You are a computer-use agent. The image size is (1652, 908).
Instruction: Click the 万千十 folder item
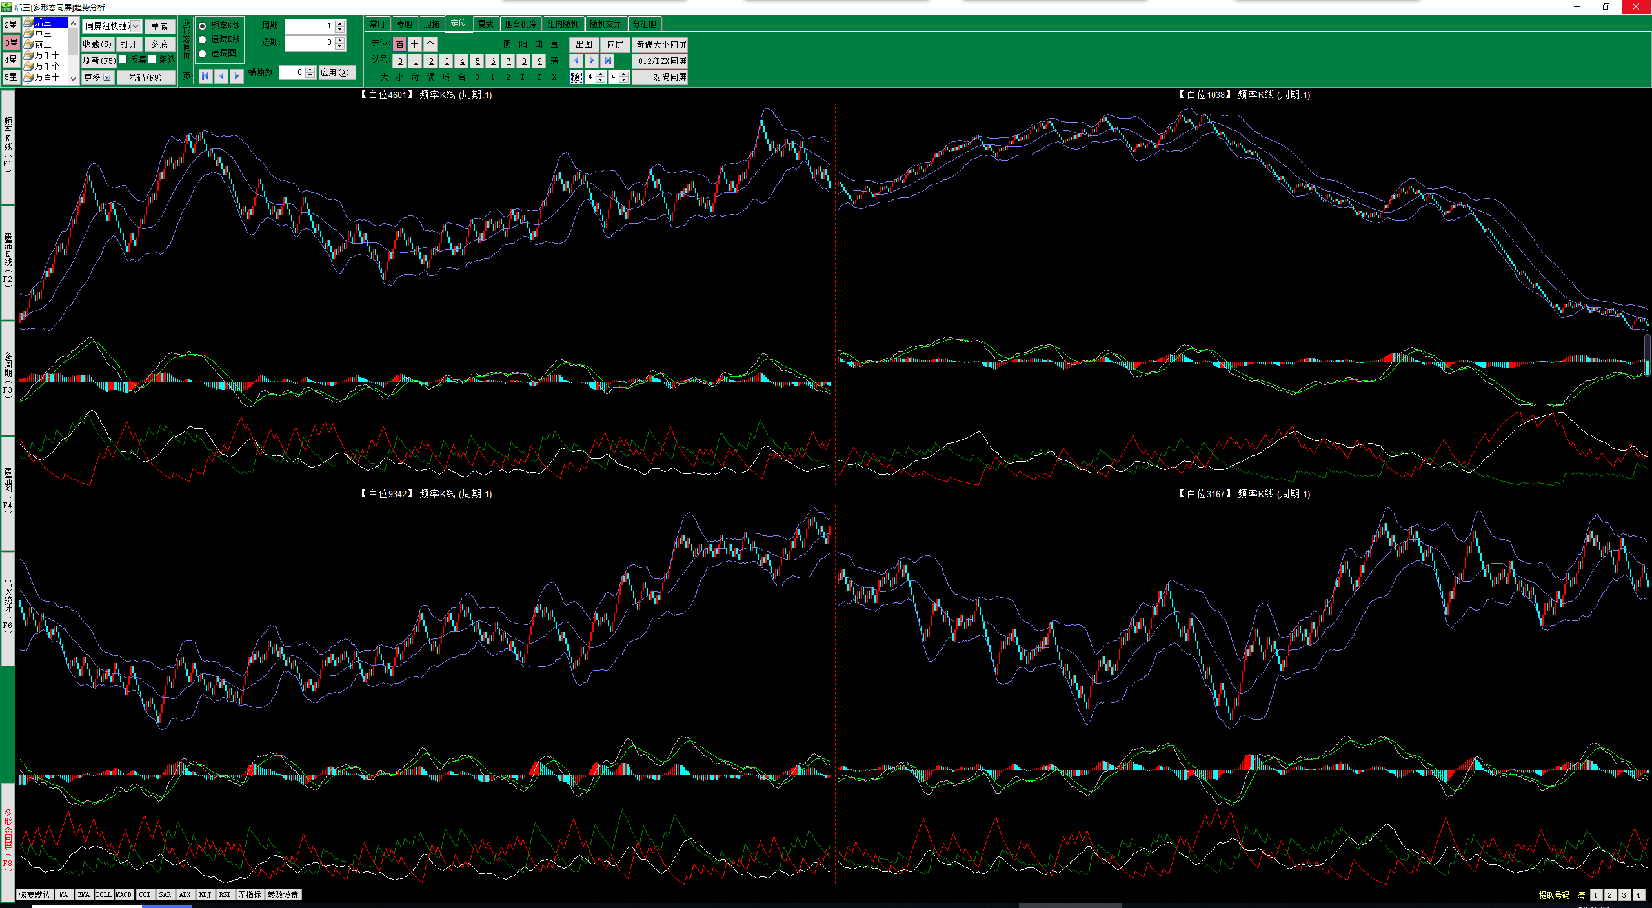[x=46, y=55]
